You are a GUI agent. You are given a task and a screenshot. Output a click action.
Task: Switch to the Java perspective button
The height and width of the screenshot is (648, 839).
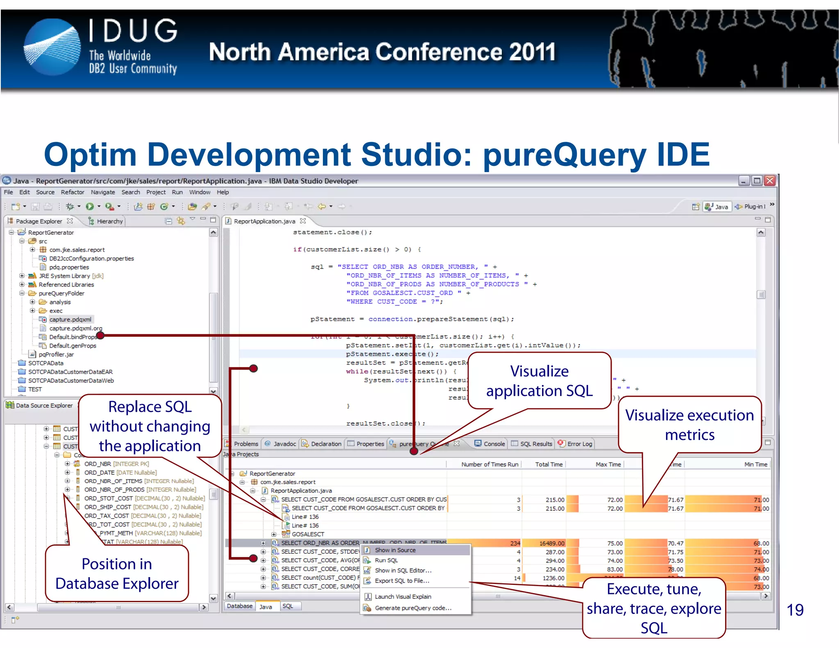click(x=717, y=207)
